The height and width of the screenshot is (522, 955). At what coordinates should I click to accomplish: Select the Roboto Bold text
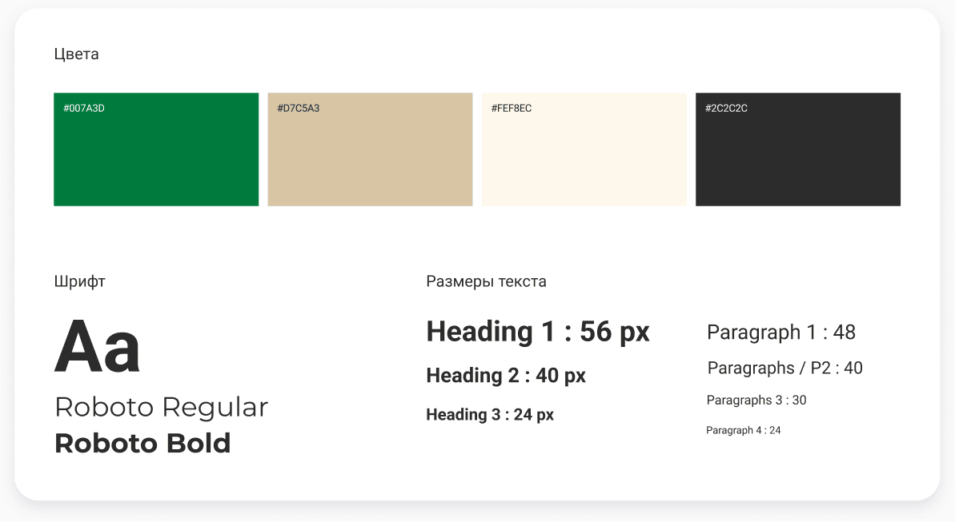142,443
